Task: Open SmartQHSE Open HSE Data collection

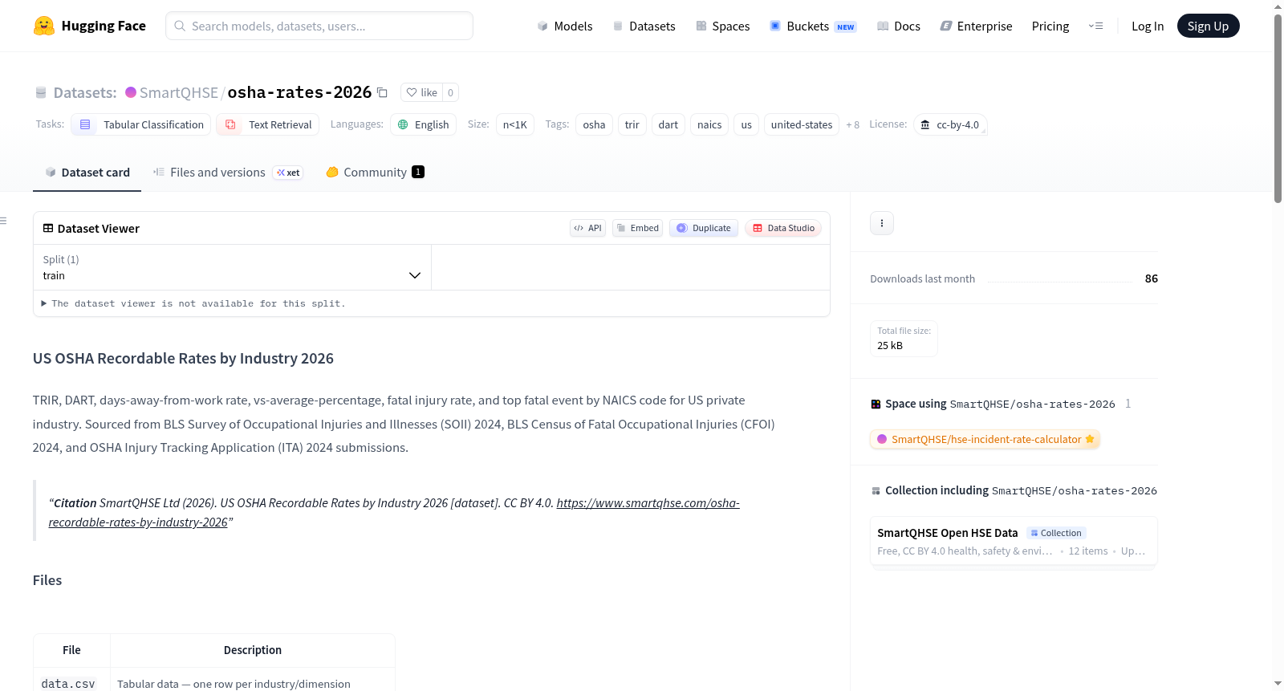Action: click(1014, 542)
